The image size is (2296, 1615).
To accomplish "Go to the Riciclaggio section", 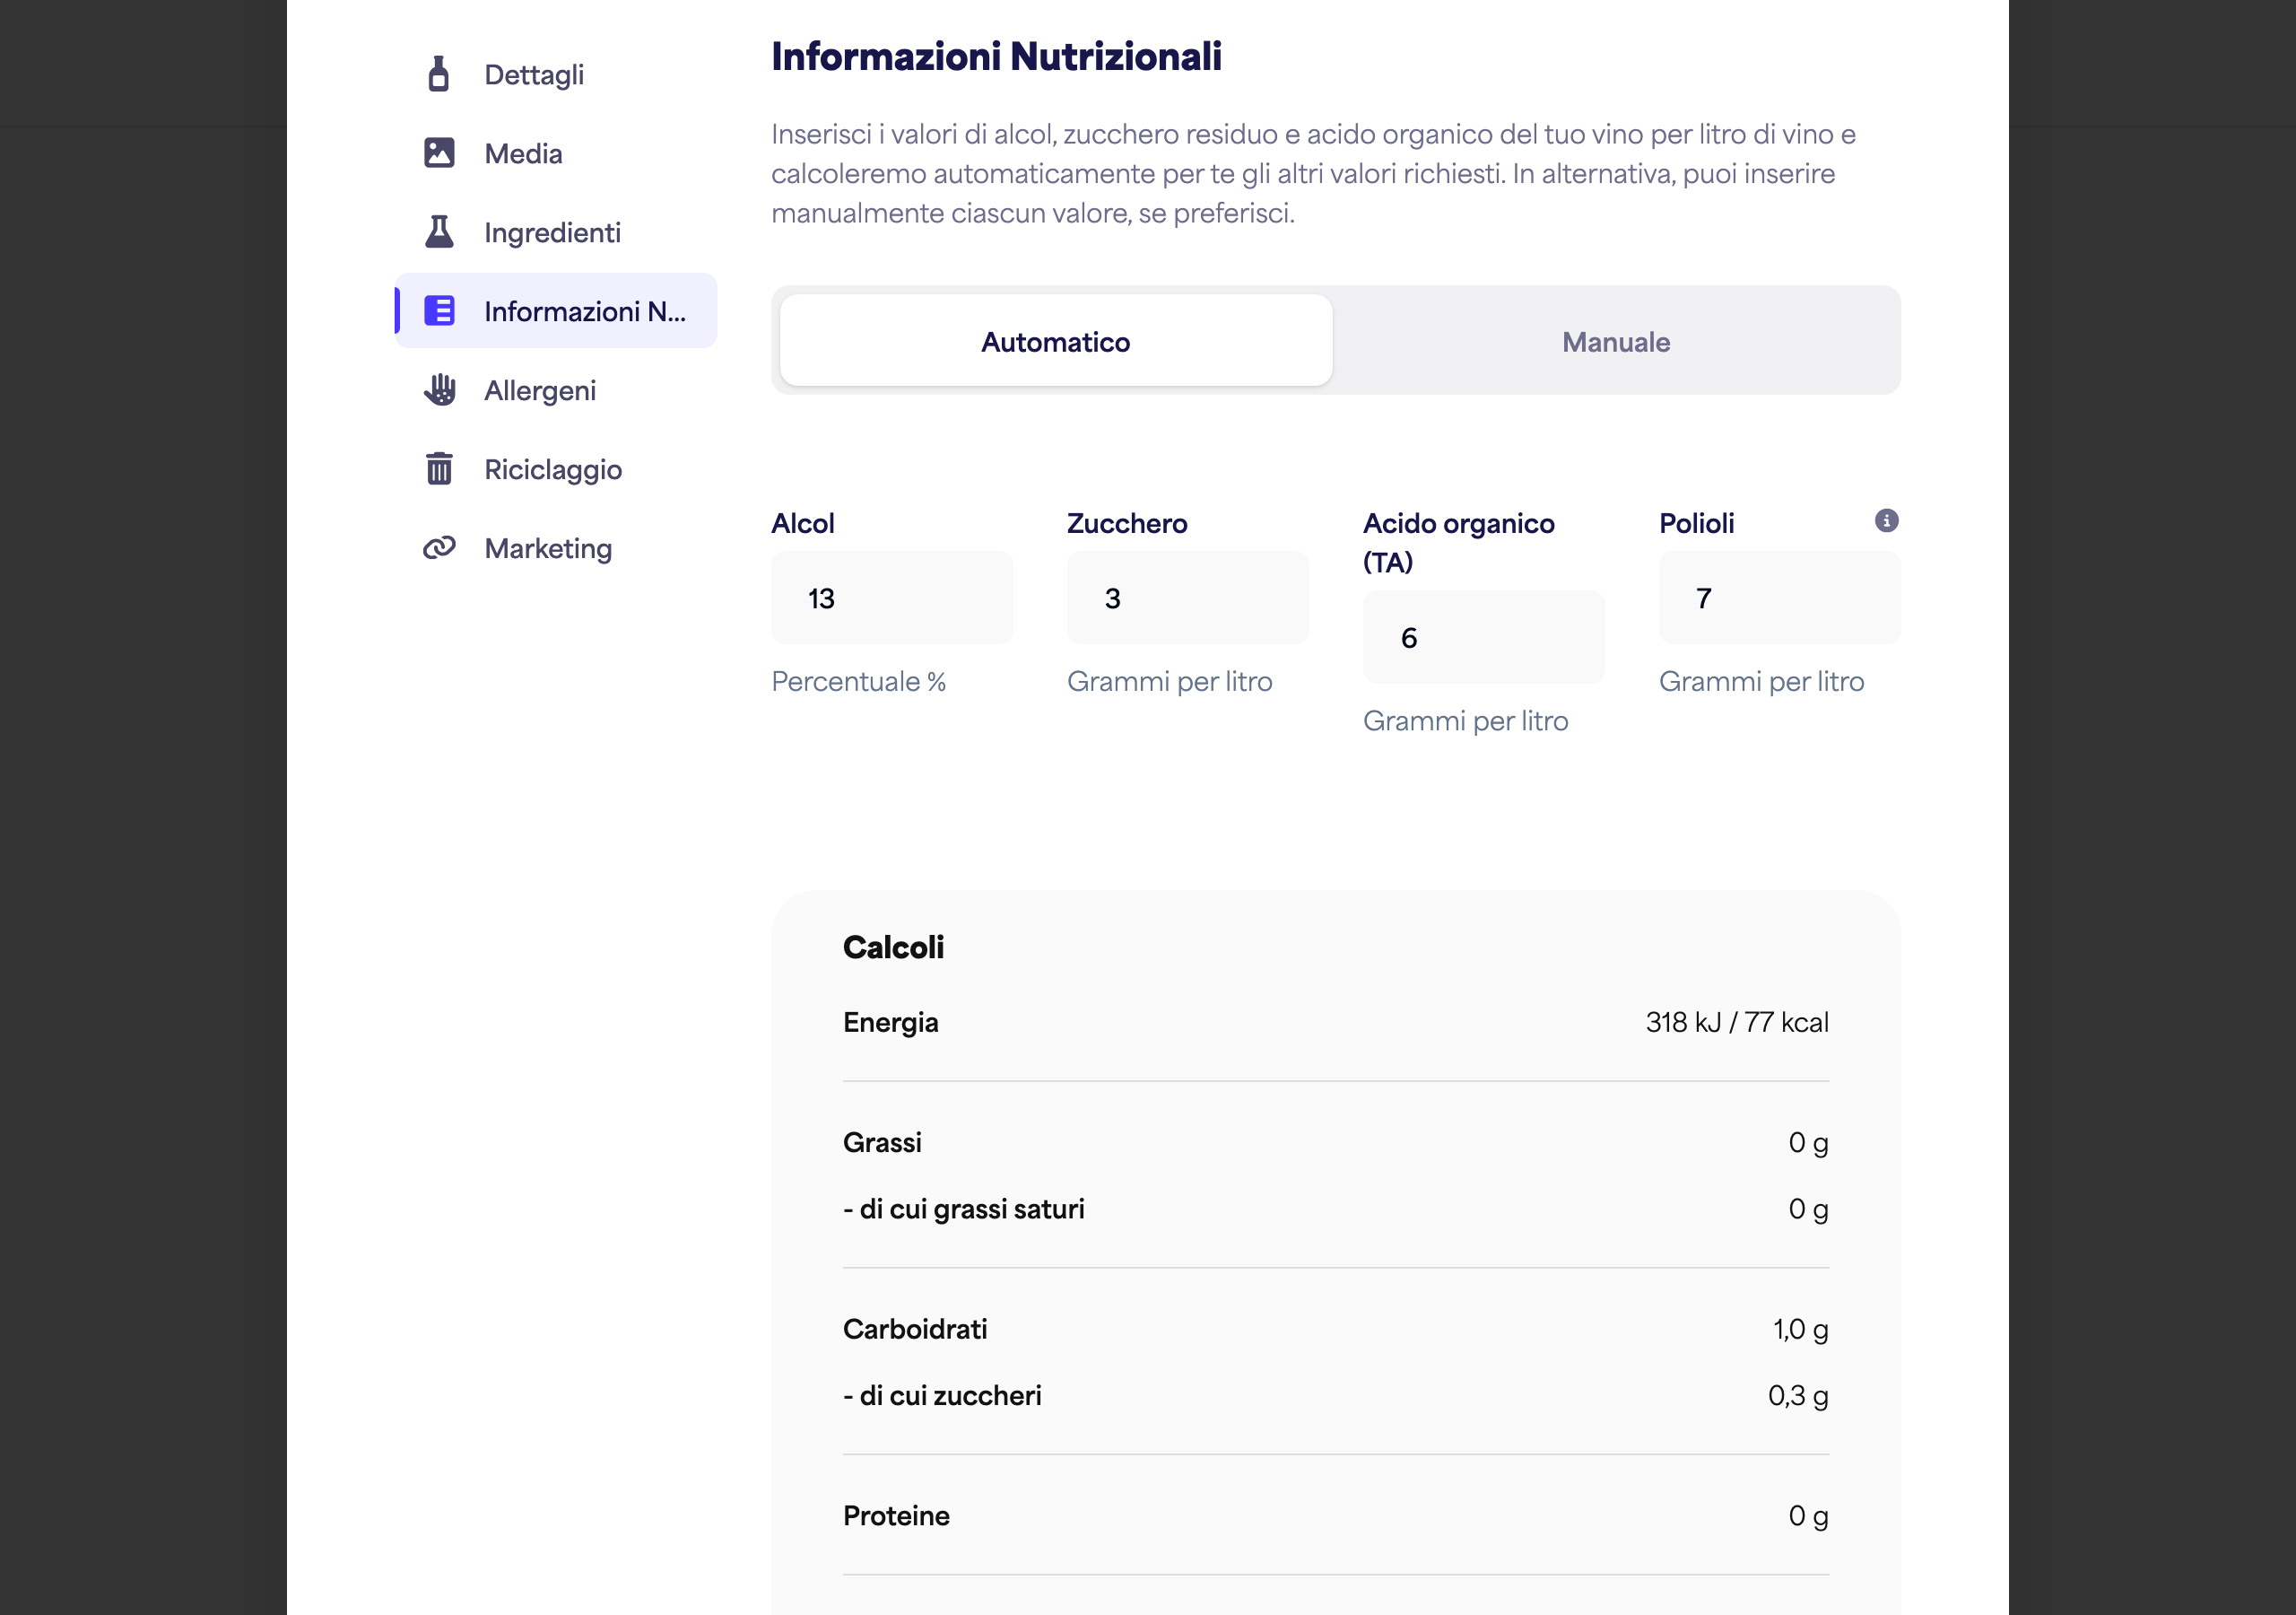I will [x=553, y=469].
